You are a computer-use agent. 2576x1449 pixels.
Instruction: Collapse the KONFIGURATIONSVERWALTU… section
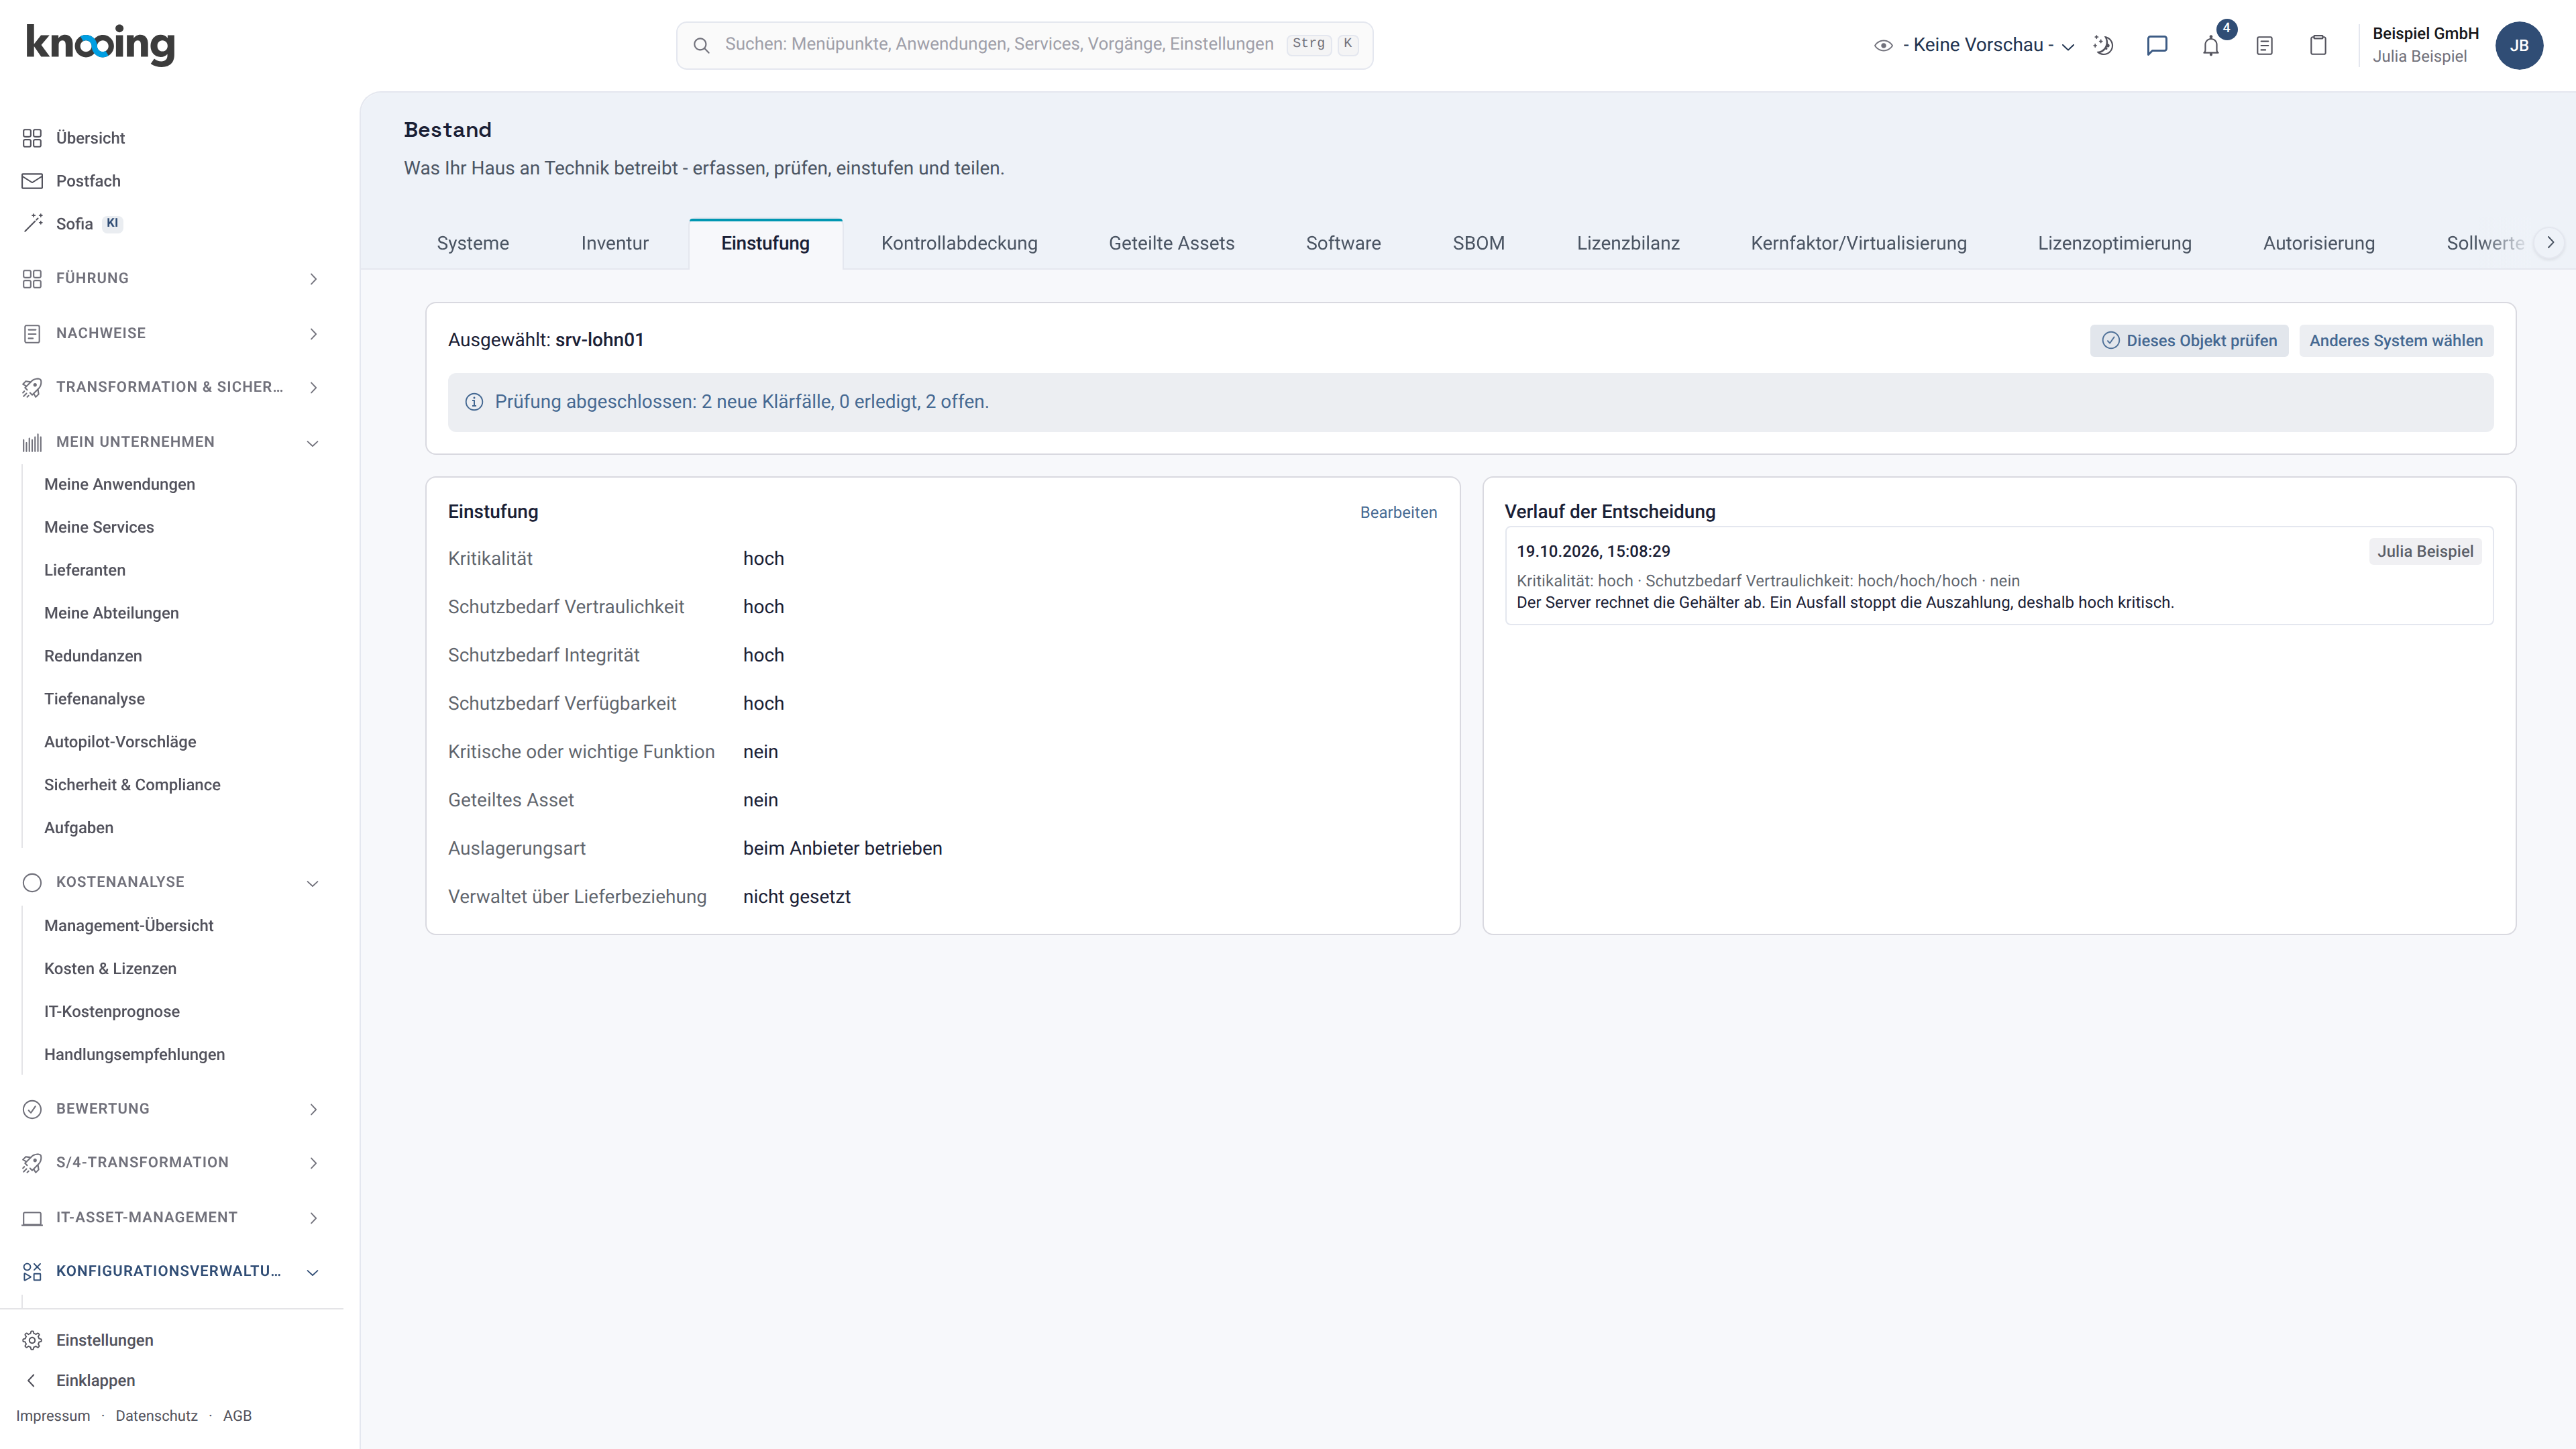[172, 1272]
